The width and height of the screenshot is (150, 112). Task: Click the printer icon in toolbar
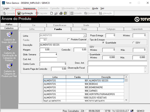pyautogui.click(x=61, y=13)
